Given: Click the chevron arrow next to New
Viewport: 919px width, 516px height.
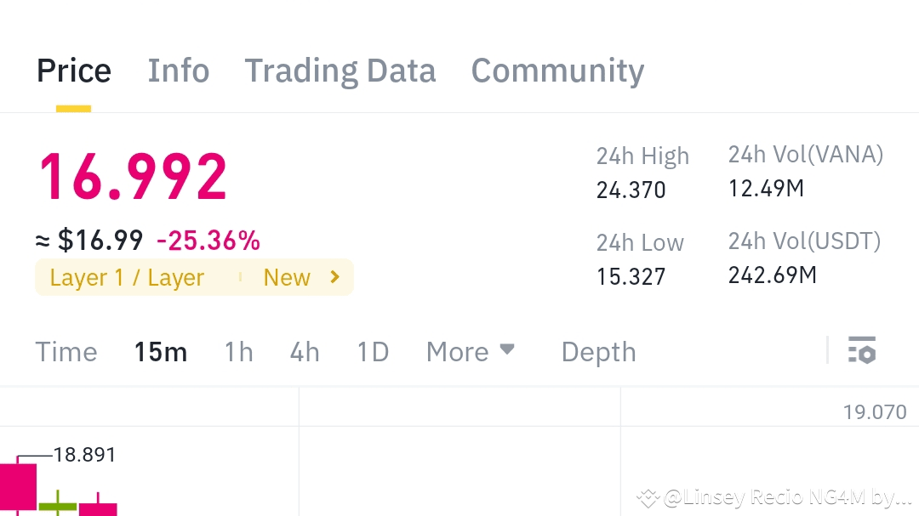Looking at the screenshot, I should 334,277.
